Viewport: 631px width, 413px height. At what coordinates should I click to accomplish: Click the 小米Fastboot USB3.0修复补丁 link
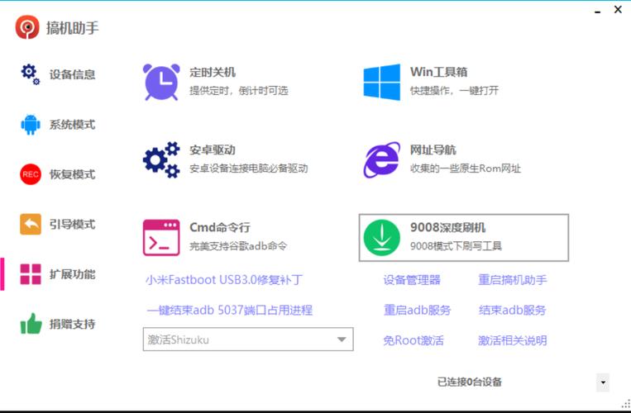(x=224, y=280)
